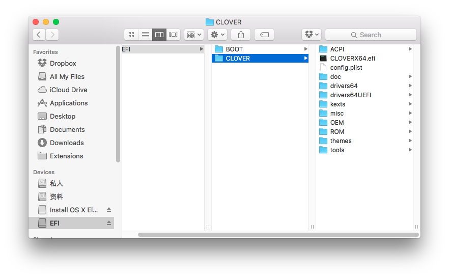Eject the Install OS X volume
Screen dimensions: 449x279
109,210
